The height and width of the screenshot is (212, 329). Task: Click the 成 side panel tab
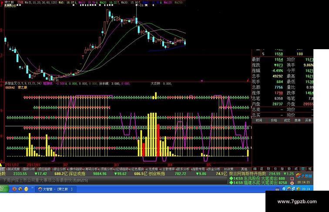coord(296,169)
